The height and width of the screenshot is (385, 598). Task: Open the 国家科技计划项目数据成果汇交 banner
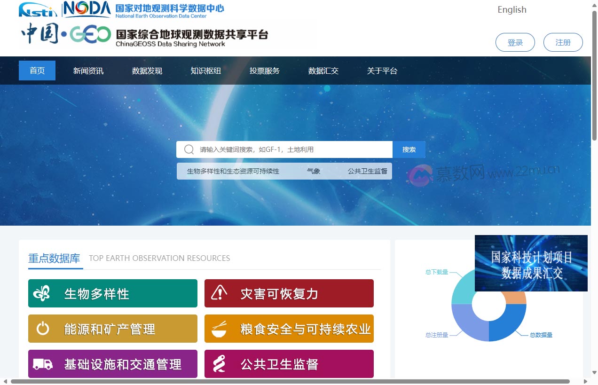pyautogui.click(x=531, y=263)
